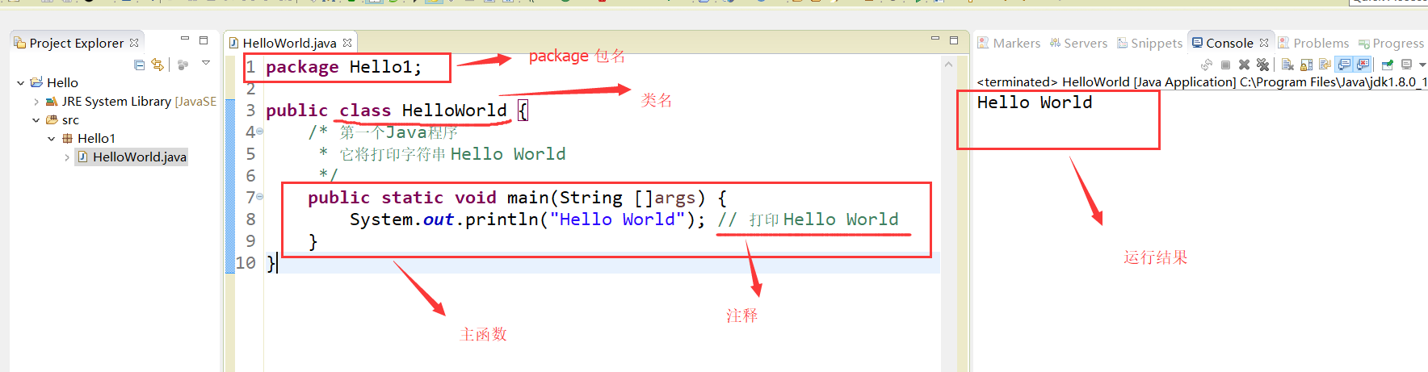Toggle the console Scroll Lock icon
This screenshot has height=372, width=1428.
point(1306,65)
